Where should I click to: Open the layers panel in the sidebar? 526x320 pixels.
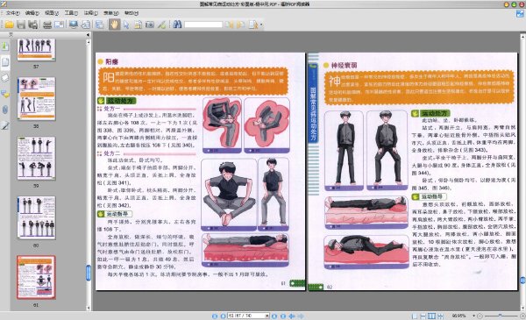pos(5,78)
